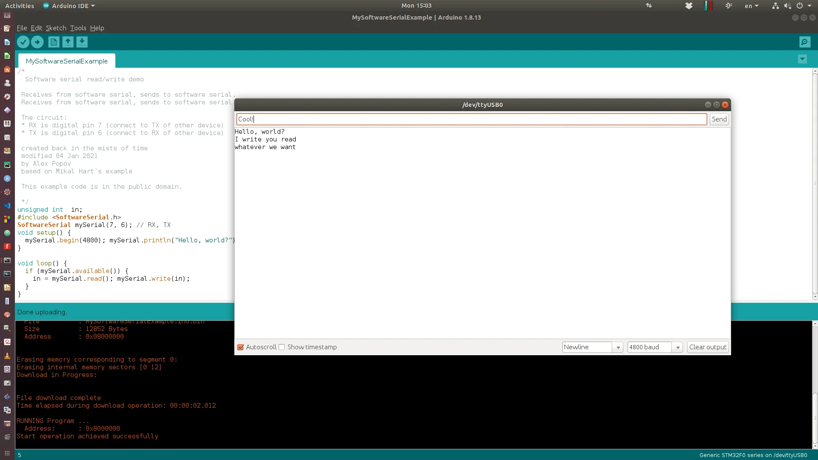Open the 4800 baud rate dropdown
This screenshot has height=460, width=818.
655,347
